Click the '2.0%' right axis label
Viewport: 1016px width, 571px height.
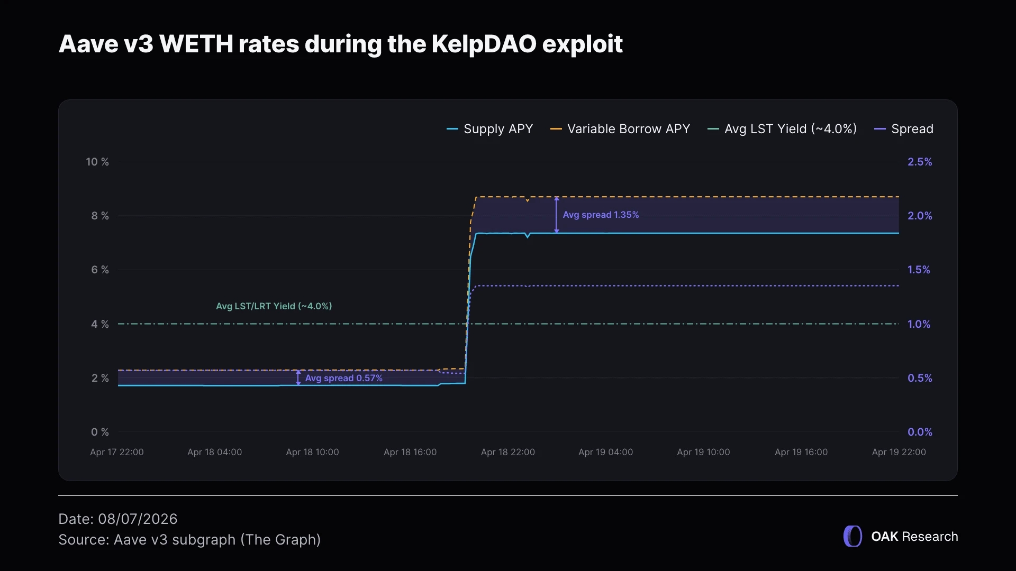coord(920,216)
